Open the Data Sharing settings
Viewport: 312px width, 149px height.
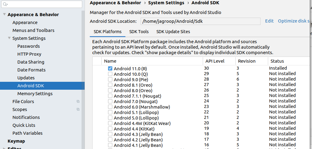click(x=31, y=62)
